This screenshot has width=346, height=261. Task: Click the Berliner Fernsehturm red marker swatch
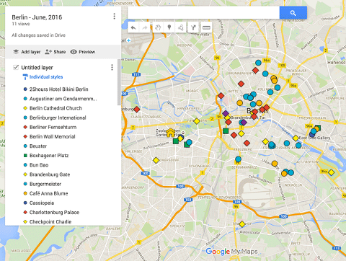point(25,127)
